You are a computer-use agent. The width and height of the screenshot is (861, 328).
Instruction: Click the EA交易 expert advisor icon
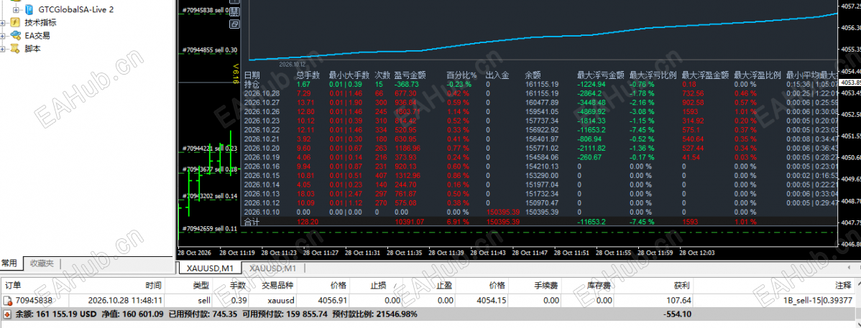(16, 36)
